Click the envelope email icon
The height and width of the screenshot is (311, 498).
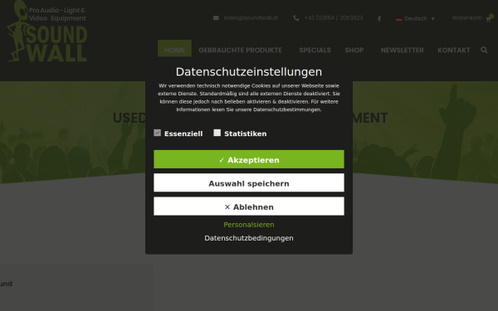[x=216, y=17]
